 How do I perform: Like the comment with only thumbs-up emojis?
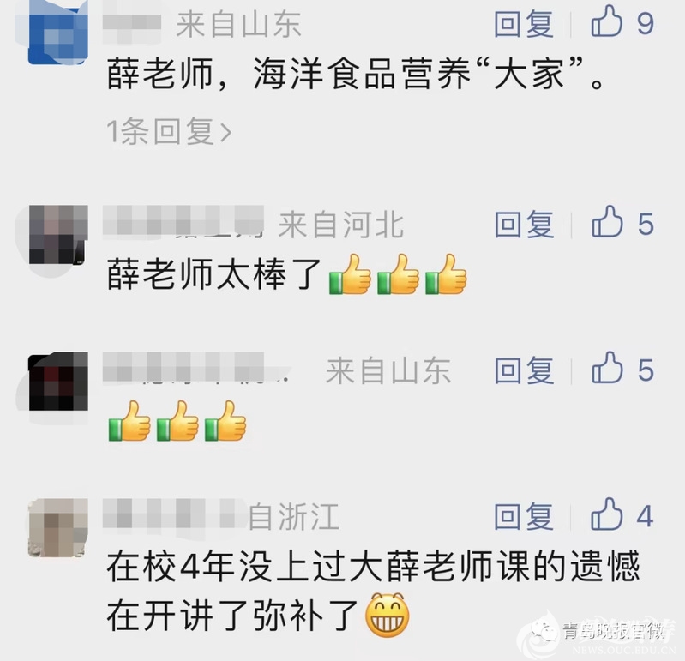pos(607,370)
